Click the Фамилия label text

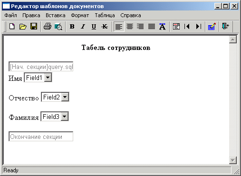pos(24,117)
